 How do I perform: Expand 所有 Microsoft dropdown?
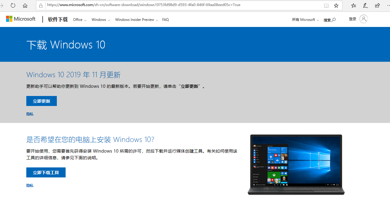point(305,20)
